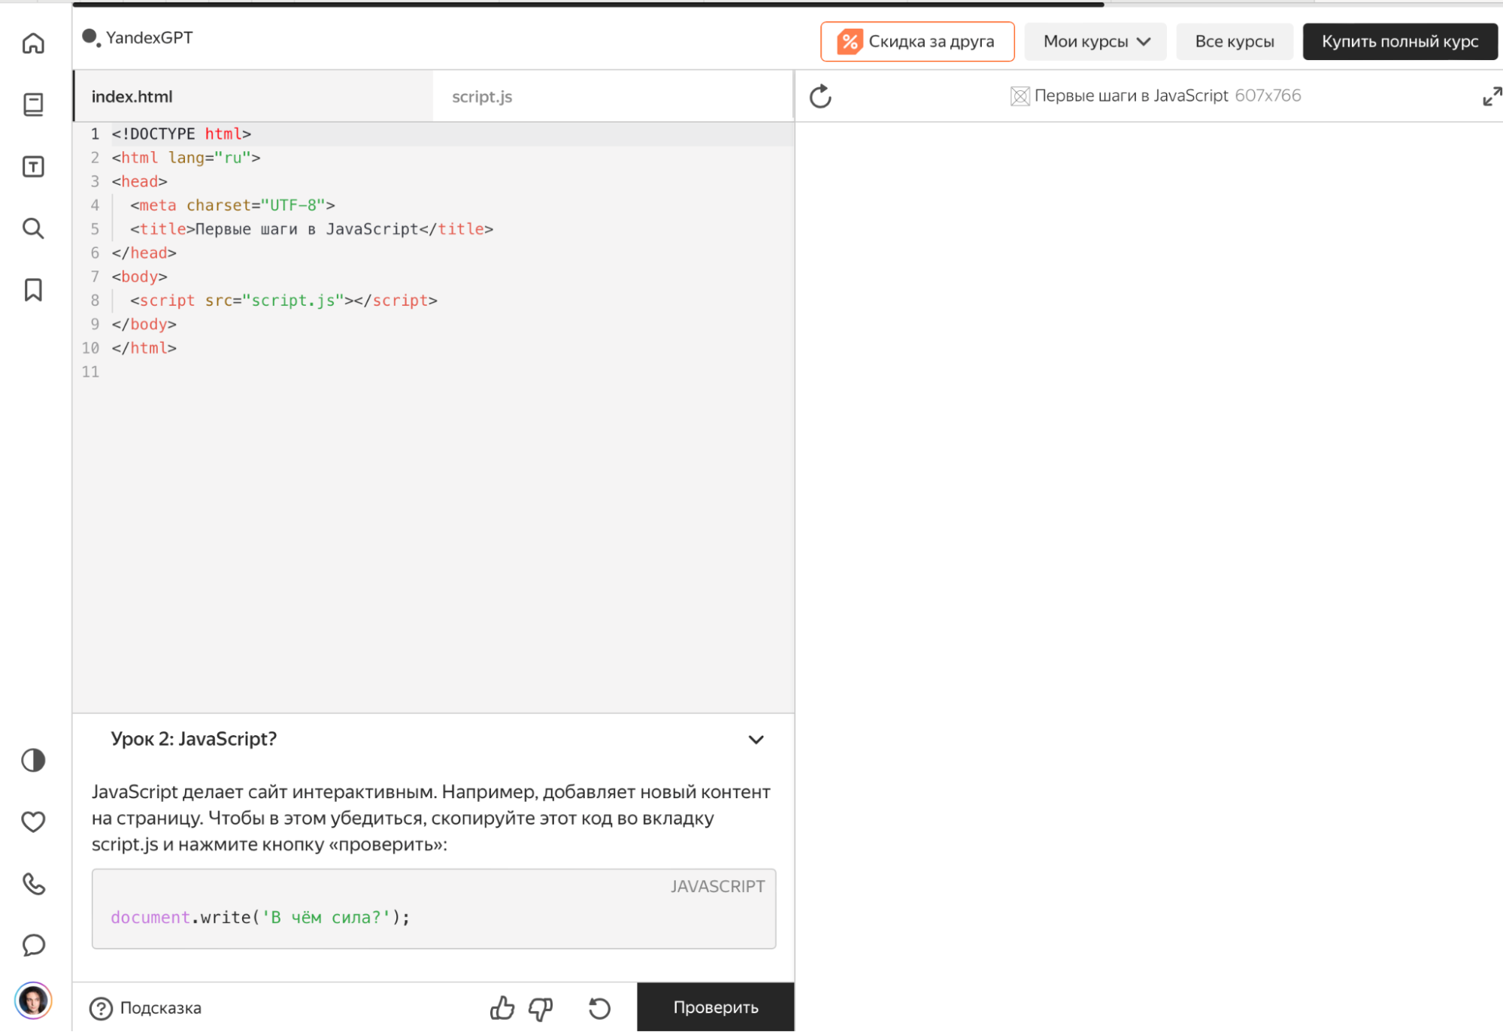The height and width of the screenshot is (1032, 1503).
Task: Click the user avatar thumbnail
Action: 33,1000
